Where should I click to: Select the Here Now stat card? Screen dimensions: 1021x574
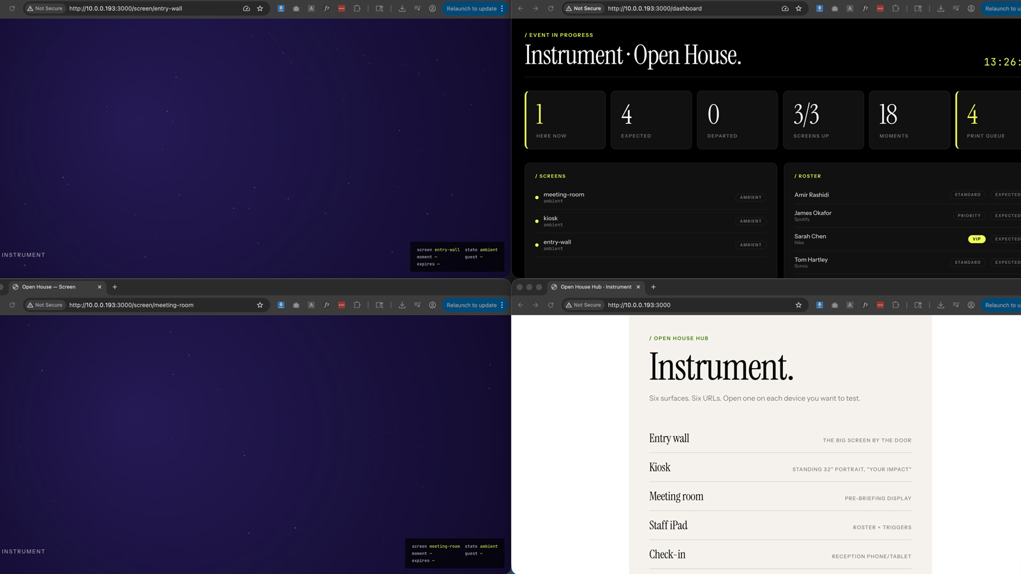click(x=565, y=120)
